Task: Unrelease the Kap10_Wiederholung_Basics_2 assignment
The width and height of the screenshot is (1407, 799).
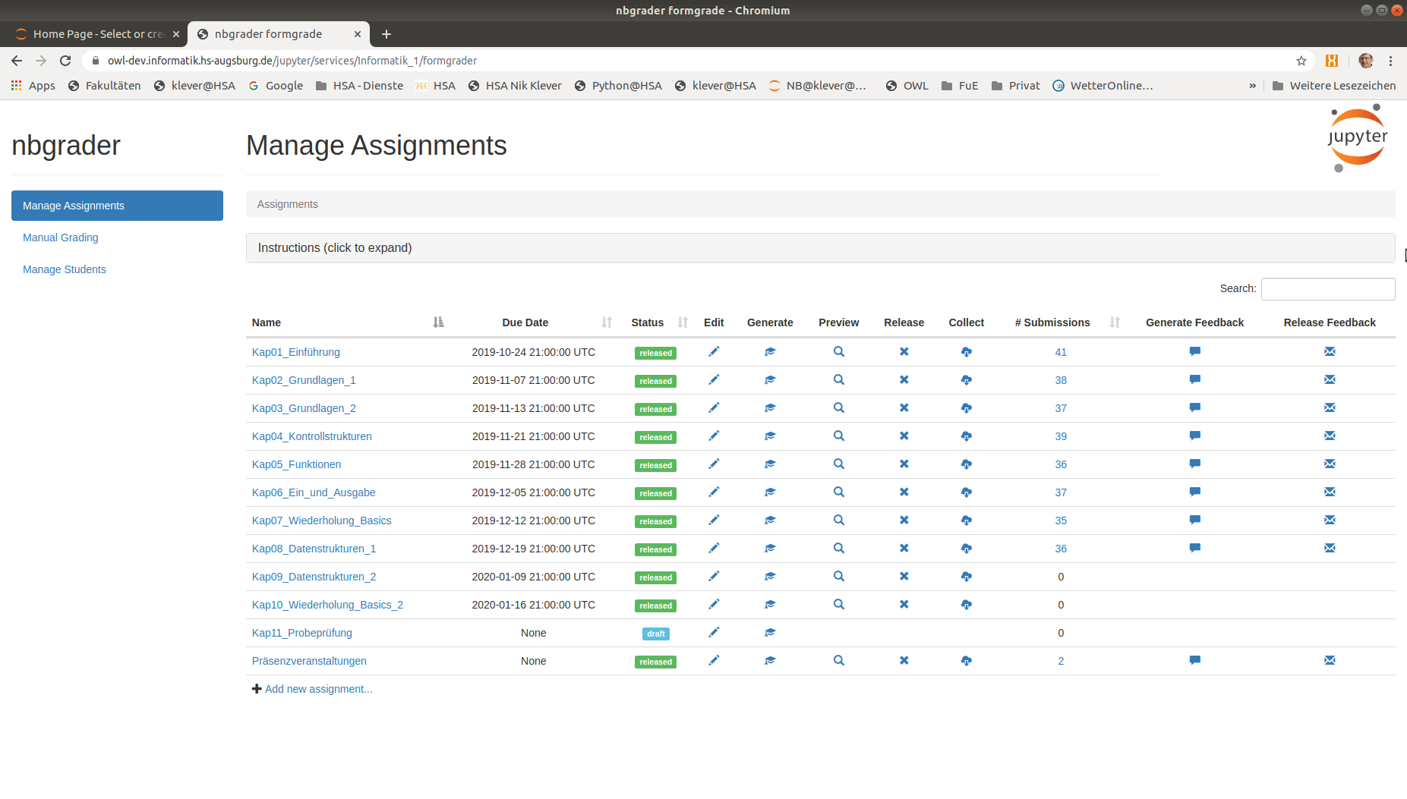Action: pos(904,604)
